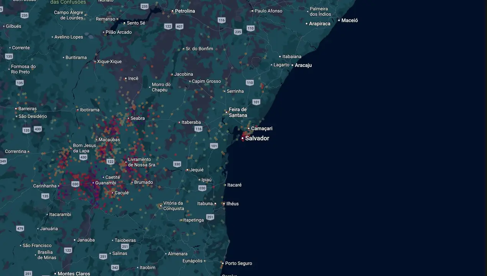487x276 pixels.
Task: Select the 122 shield beside route 407
Action: click(168, 26)
